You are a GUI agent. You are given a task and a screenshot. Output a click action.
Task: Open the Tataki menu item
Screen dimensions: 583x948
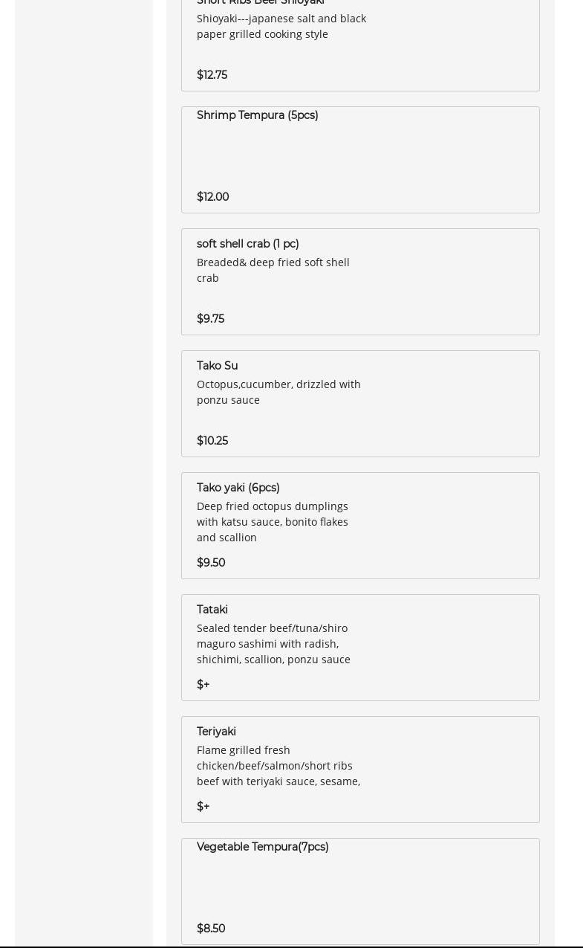212,610
